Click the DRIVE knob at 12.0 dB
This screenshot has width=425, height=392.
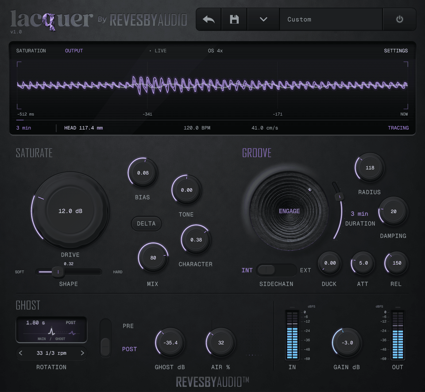pos(70,211)
